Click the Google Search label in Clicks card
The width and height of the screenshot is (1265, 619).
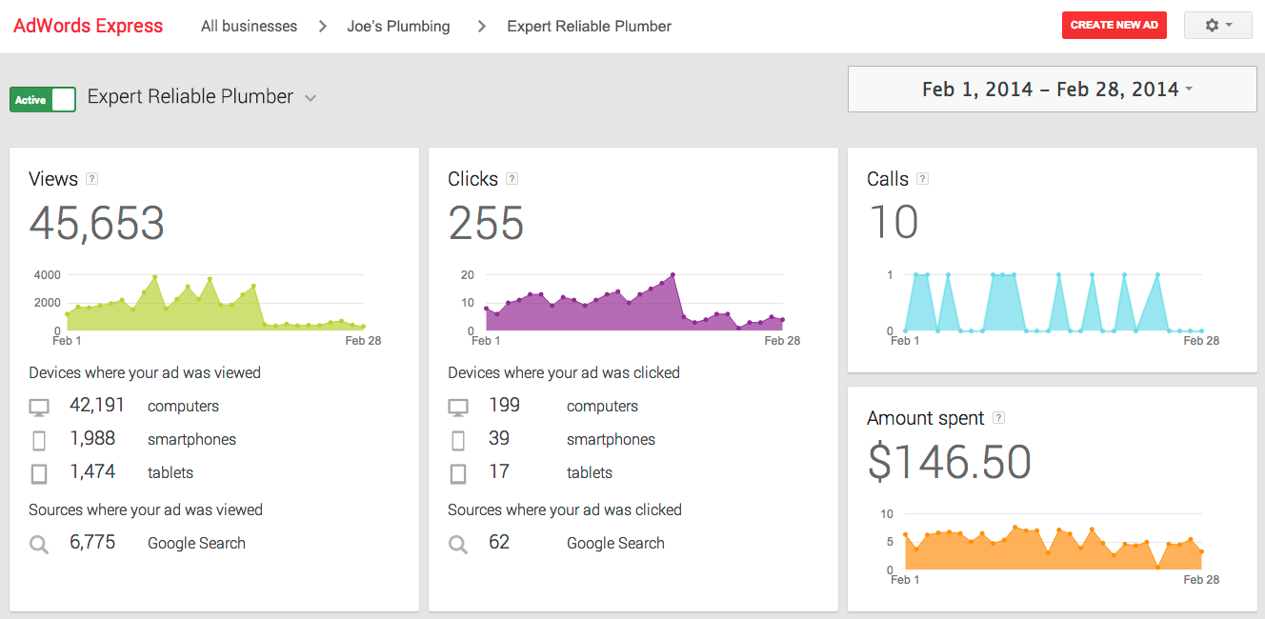click(615, 543)
